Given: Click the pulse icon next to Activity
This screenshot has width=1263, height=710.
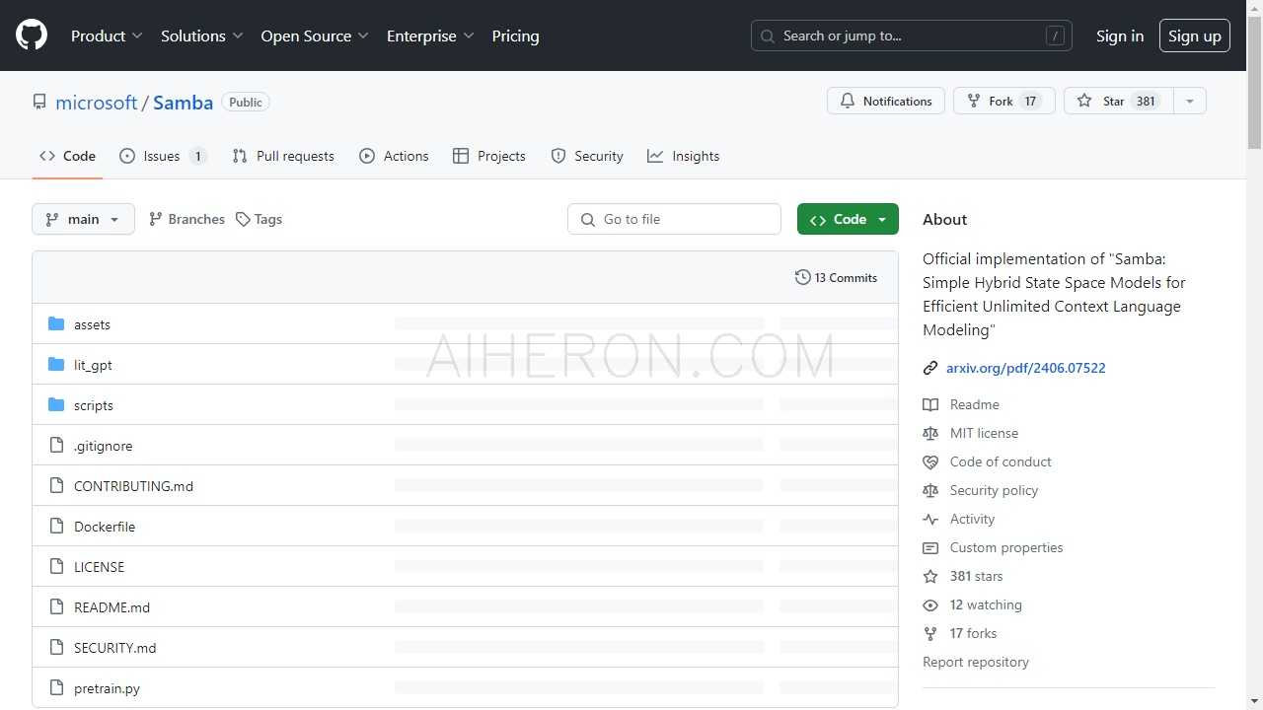Looking at the screenshot, I should coord(930,519).
